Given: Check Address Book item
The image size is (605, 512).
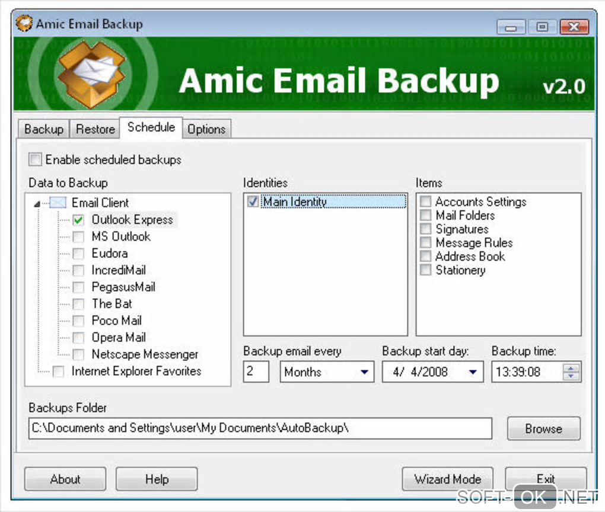Looking at the screenshot, I should pyautogui.click(x=426, y=256).
